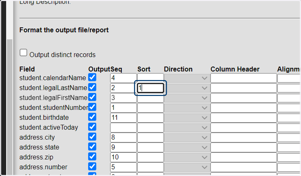Uncheck Output for student.birthdate

click(x=92, y=117)
